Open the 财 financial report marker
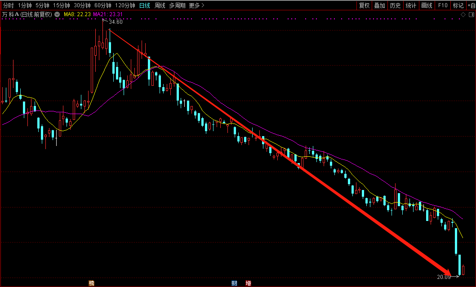 tap(234, 283)
